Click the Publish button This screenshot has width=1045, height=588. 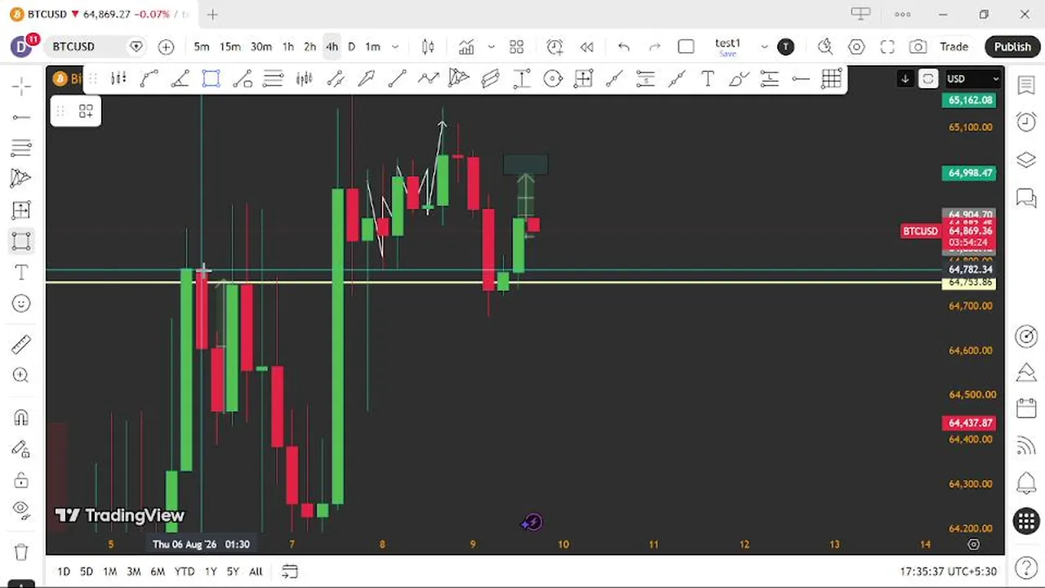(x=1012, y=47)
